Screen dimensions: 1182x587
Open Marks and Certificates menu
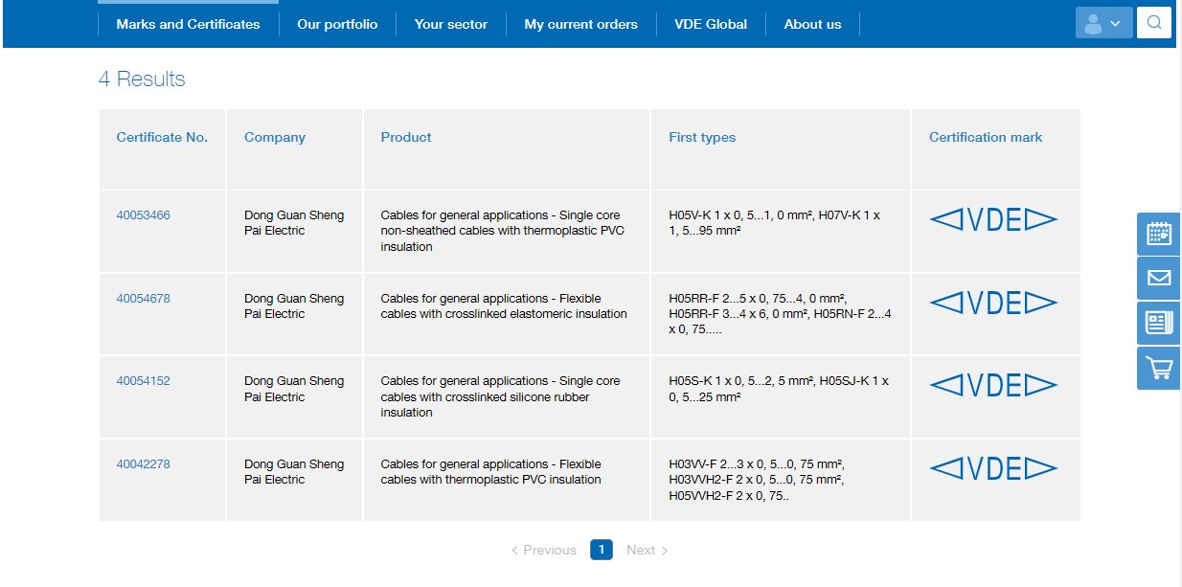coord(188,24)
